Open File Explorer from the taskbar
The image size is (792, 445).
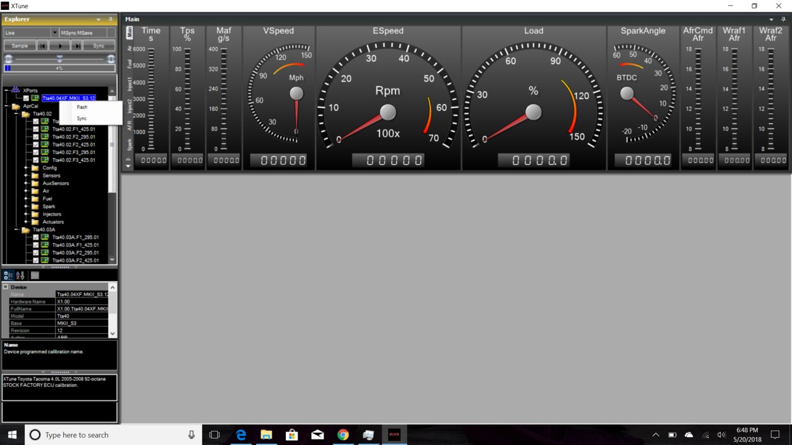tap(266, 434)
